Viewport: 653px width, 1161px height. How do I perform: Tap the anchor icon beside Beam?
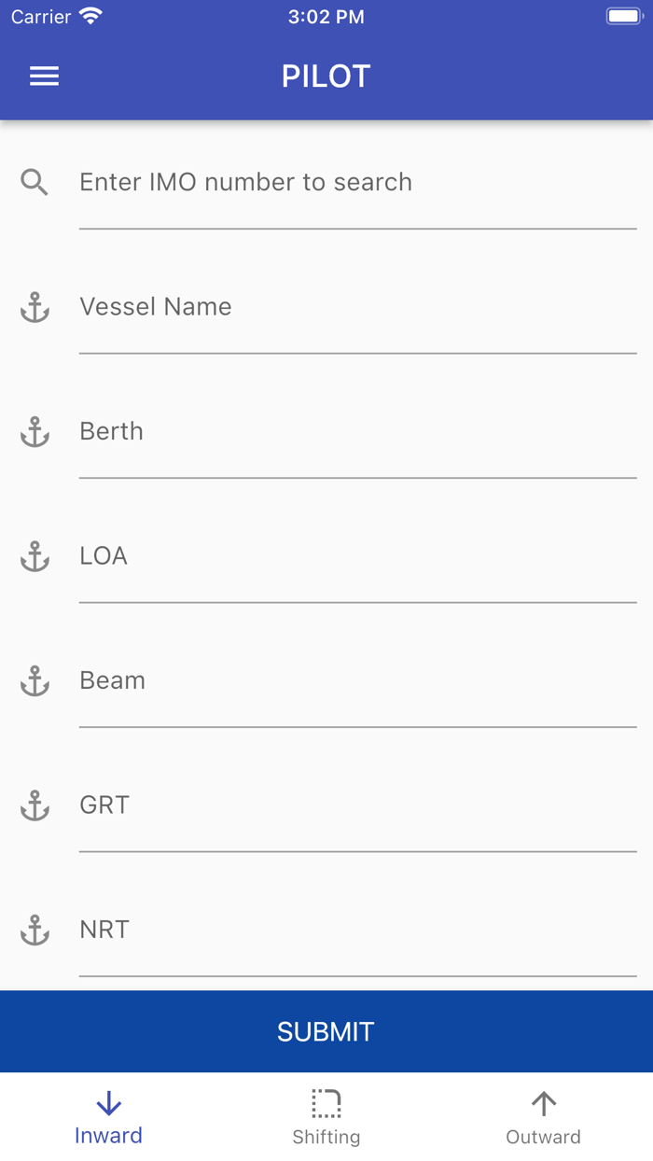coord(35,681)
